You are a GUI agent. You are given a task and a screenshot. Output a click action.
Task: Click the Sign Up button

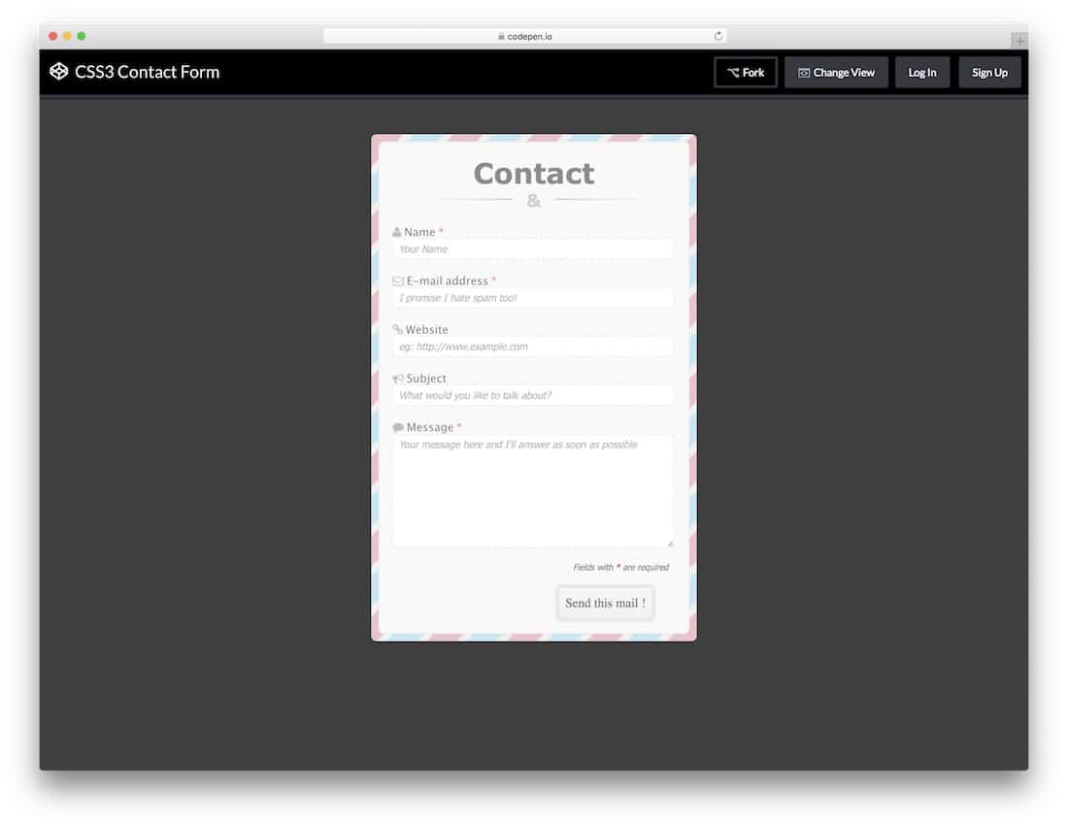point(989,71)
